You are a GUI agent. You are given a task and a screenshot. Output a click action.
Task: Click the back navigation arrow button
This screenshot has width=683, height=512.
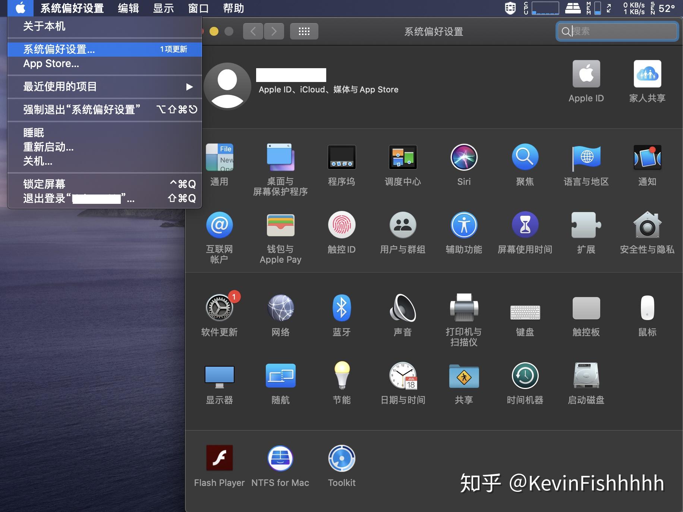[x=253, y=31]
